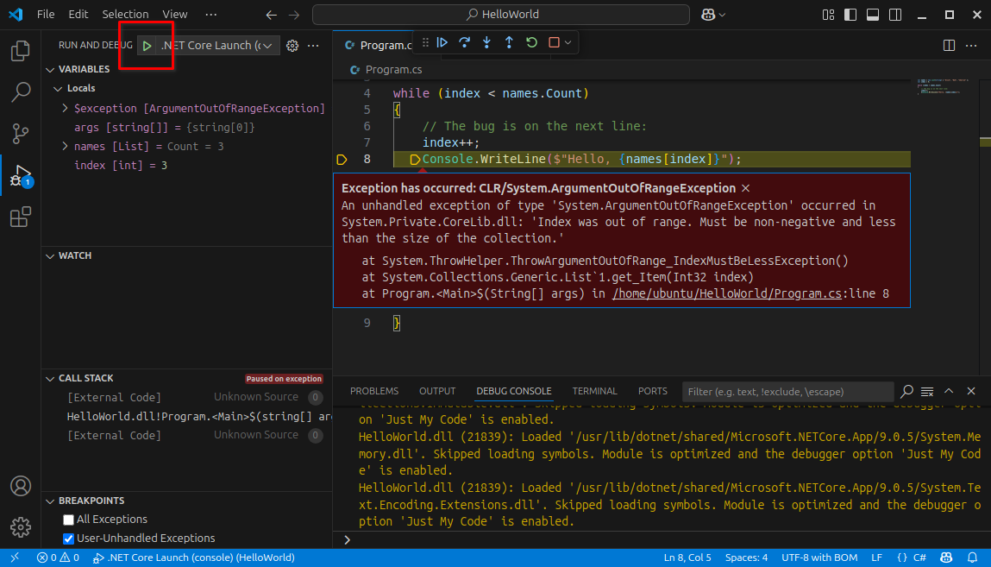Viewport: 991px width, 567px height.
Task: Collapse the WATCH section
Action: (x=51, y=256)
